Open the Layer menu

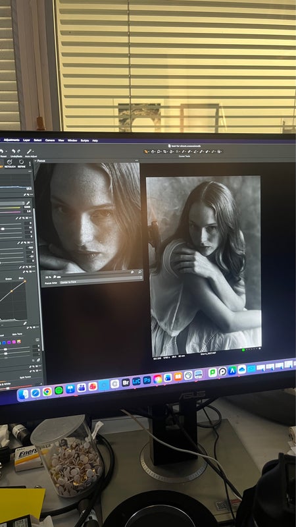[x=26, y=140]
